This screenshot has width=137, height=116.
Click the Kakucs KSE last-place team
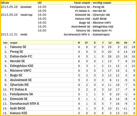pos(19,113)
